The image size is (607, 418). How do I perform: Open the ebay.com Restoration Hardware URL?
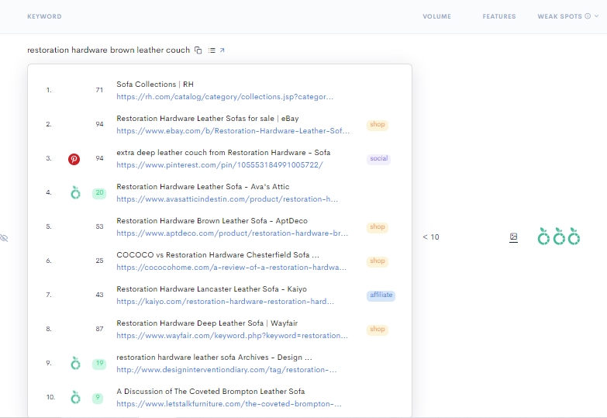pyautogui.click(x=233, y=131)
